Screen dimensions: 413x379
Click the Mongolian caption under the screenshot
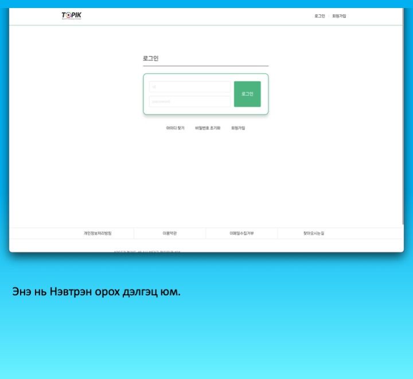pyautogui.click(x=96, y=292)
